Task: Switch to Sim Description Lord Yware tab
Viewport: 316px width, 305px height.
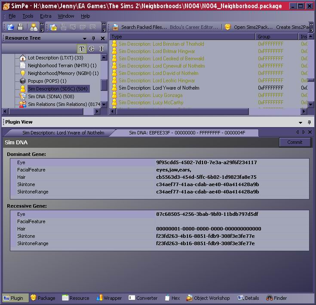Action: 63,133
